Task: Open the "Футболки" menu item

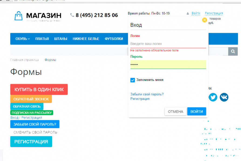Action: pos(114,39)
